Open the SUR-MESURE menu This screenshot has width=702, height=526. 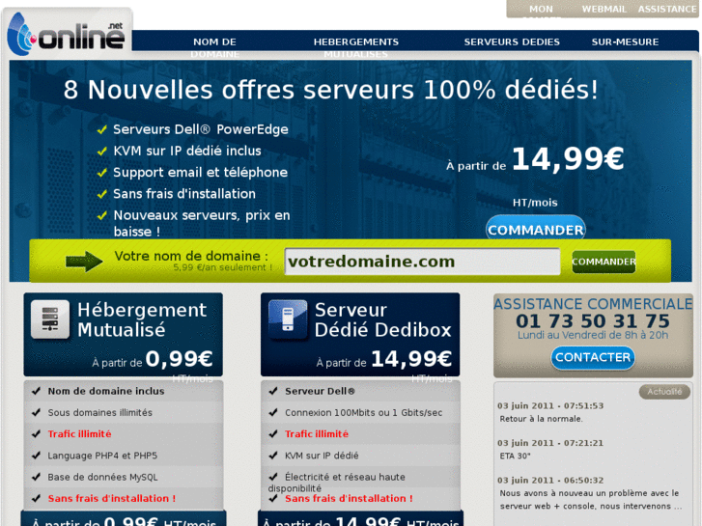coord(625,42)
